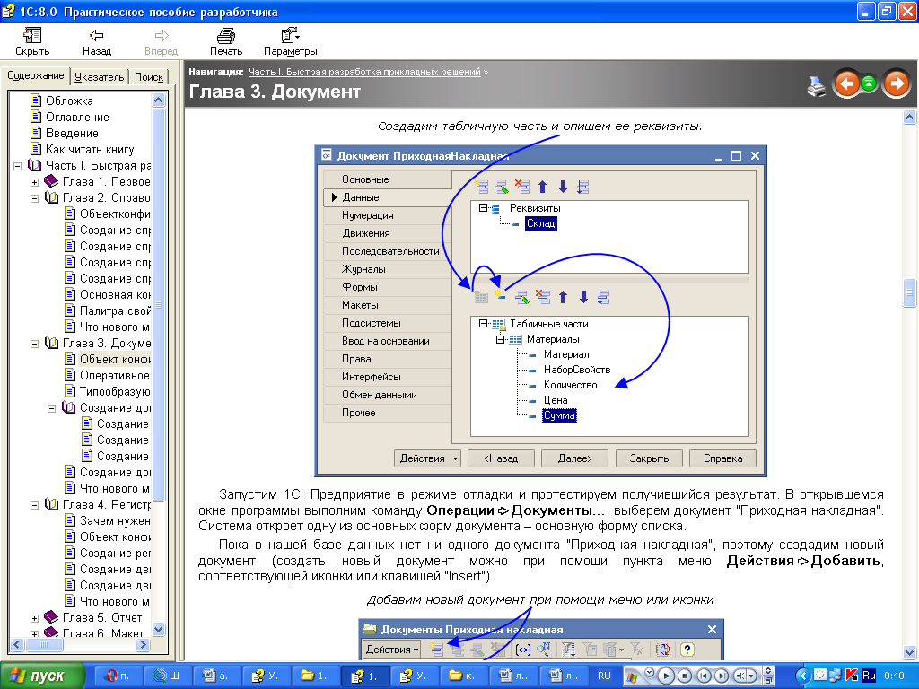919x689 pixels.
Task: Switch to the Поиск tab
Action: pos(149,77)
